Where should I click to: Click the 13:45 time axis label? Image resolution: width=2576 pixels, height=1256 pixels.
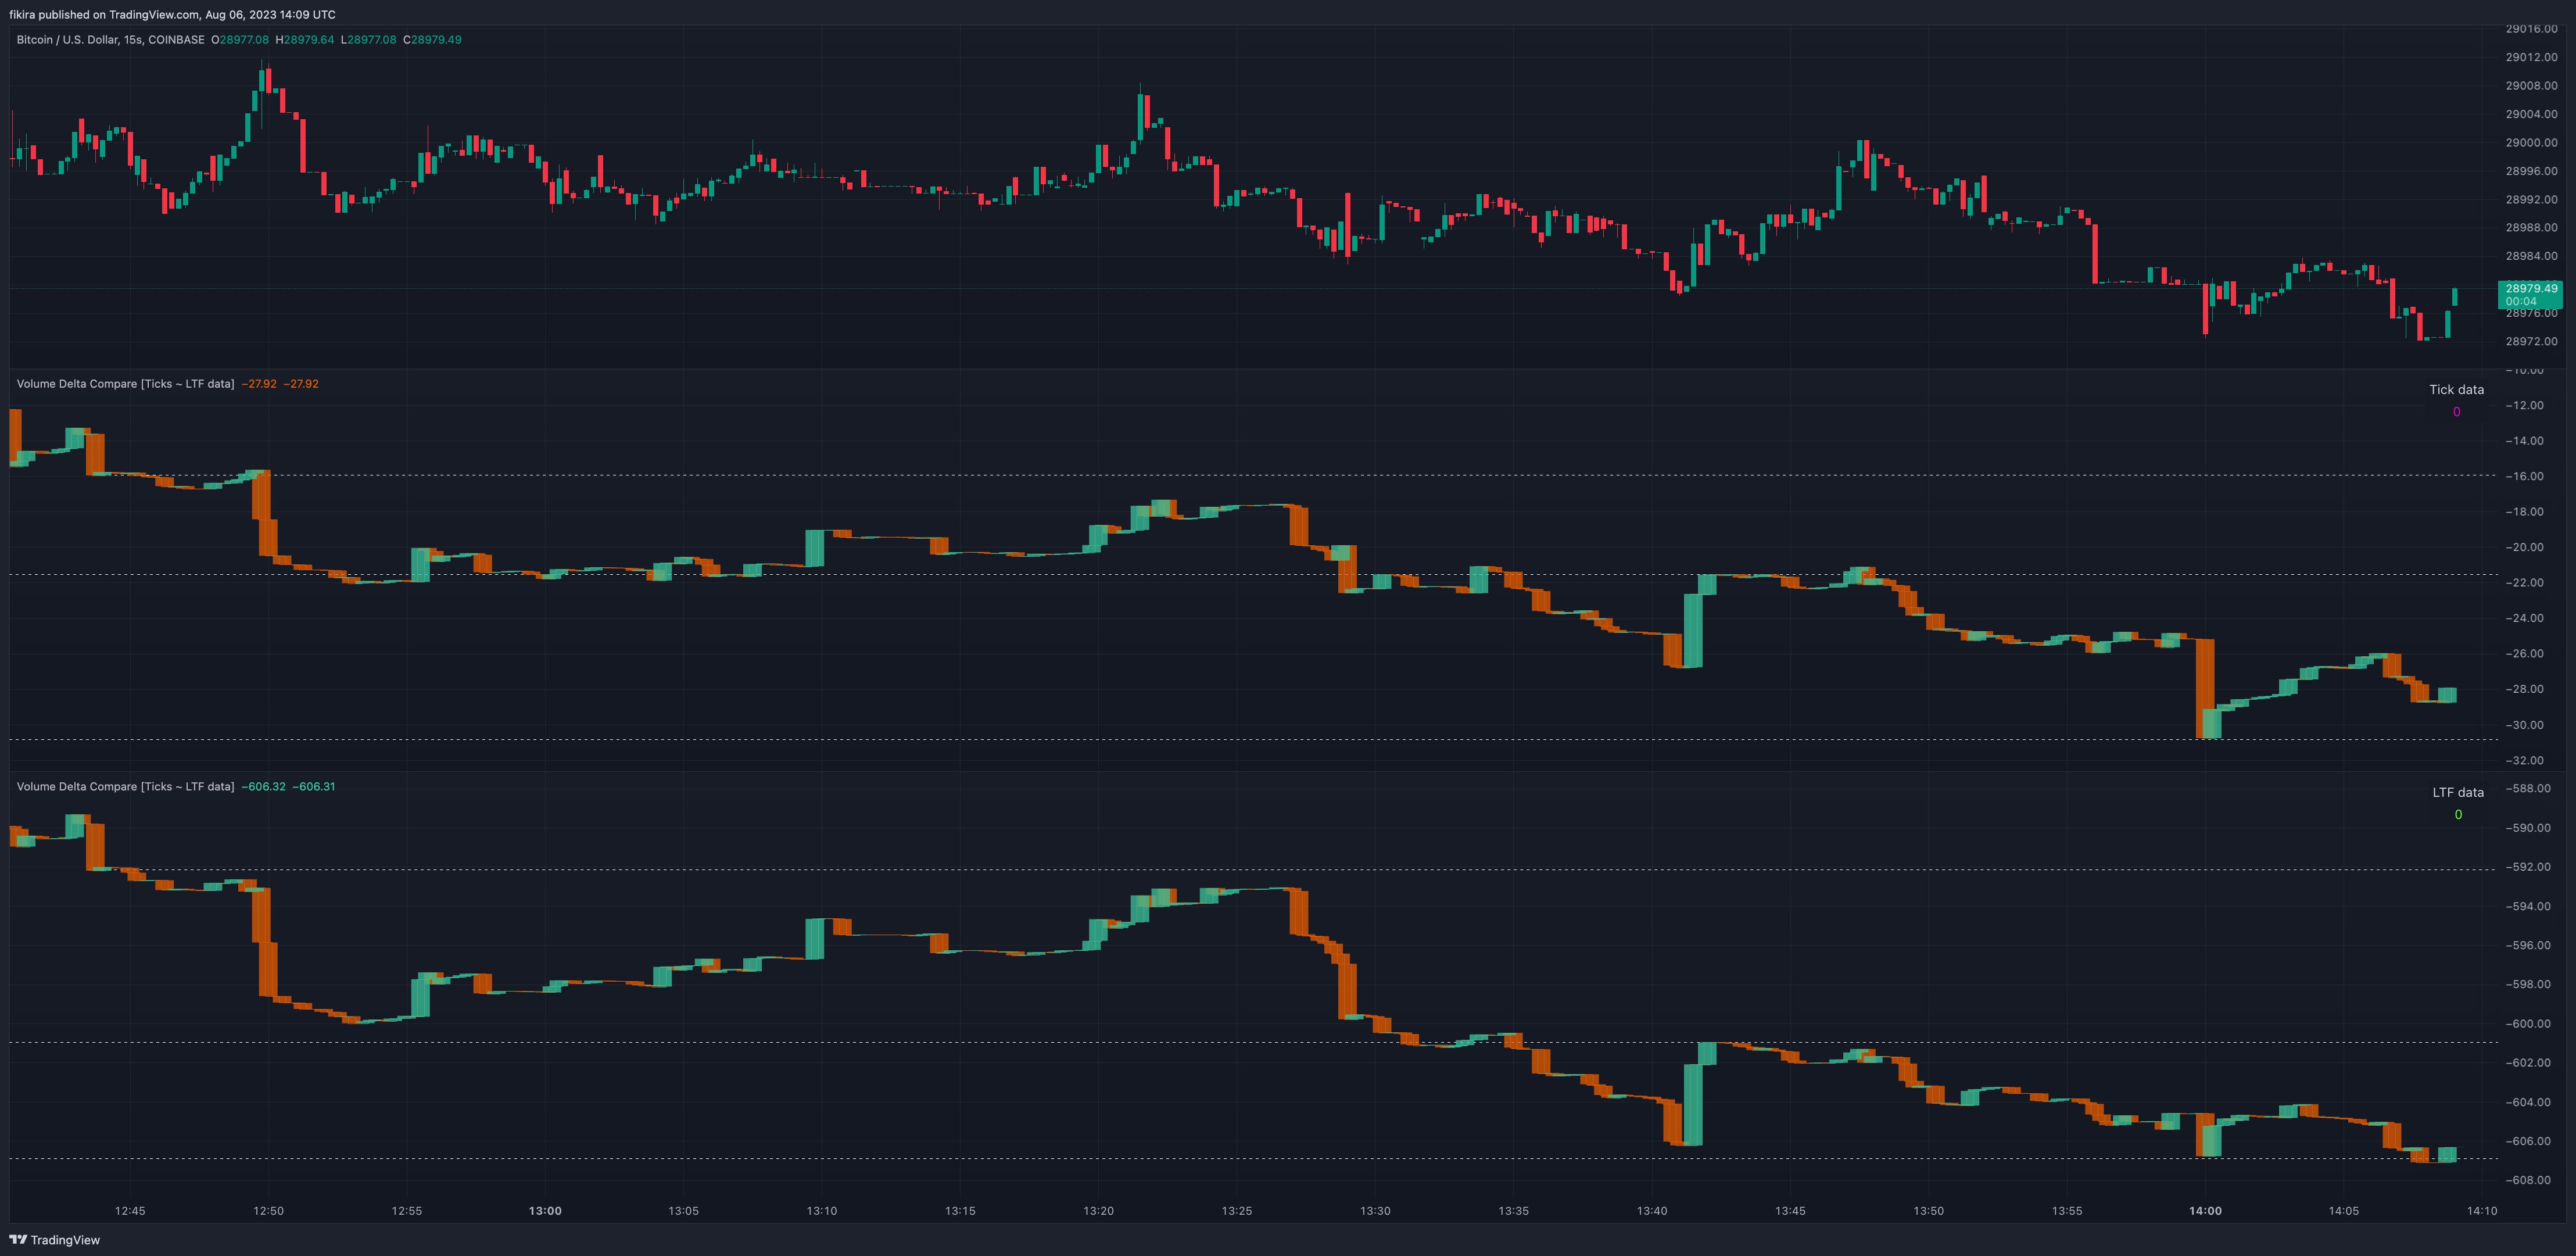(x=1790, y=1211)
